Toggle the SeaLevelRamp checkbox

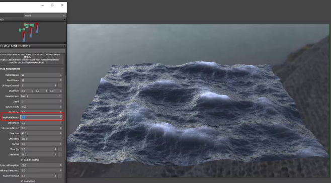(22, 160)
